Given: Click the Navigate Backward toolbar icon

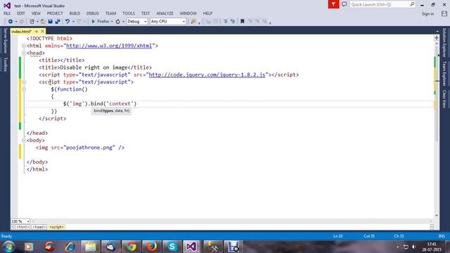Looking at the screenshot, I should [x=10, y=22].
